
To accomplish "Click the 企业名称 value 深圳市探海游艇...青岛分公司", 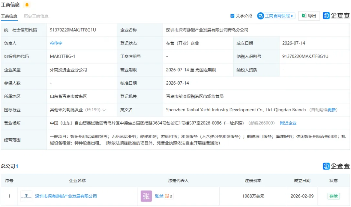I will tap(207, 30).
